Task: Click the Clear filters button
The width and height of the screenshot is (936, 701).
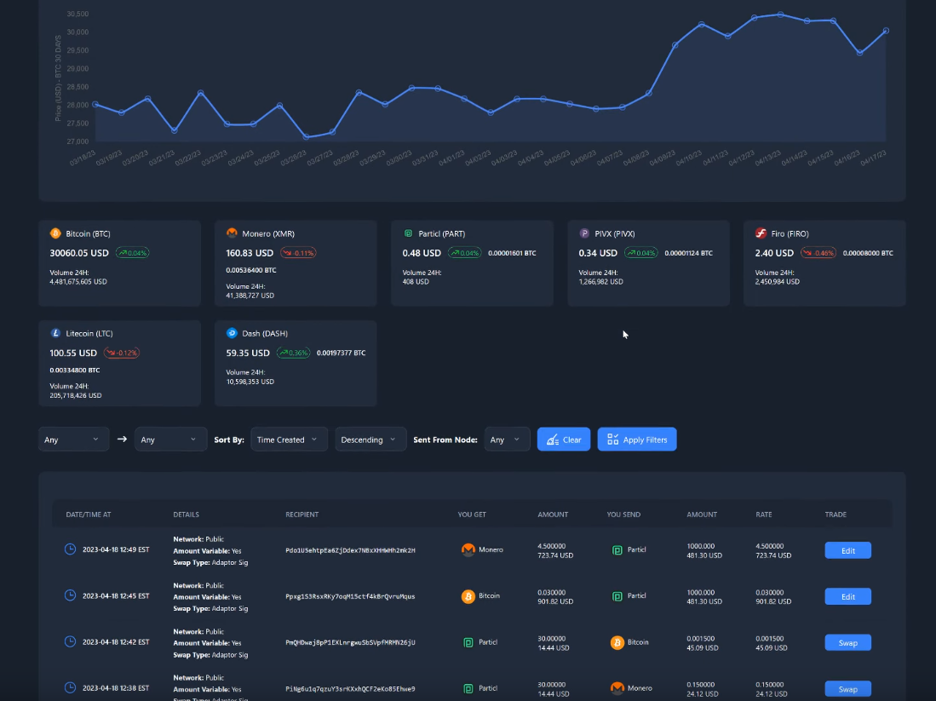Action: pos(564,440)
